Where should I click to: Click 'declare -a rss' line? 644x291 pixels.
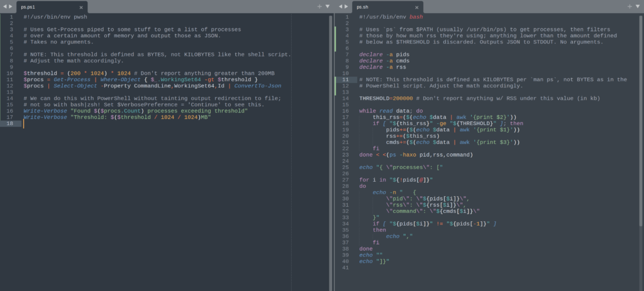[382, 67]
